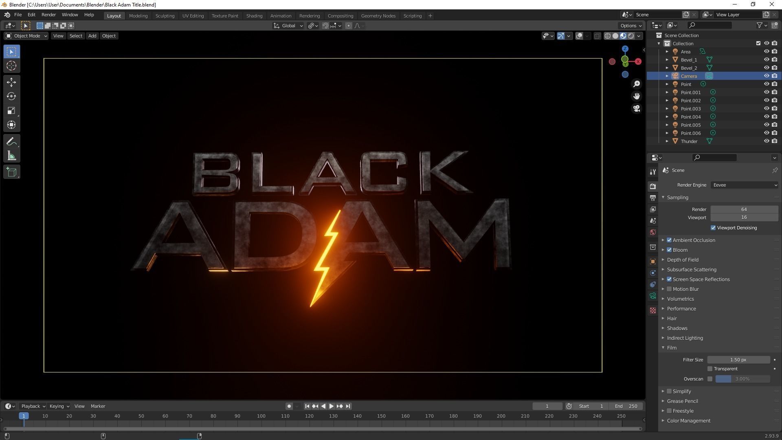
Task: Select the Annotate tool
Action: point(11,141)
